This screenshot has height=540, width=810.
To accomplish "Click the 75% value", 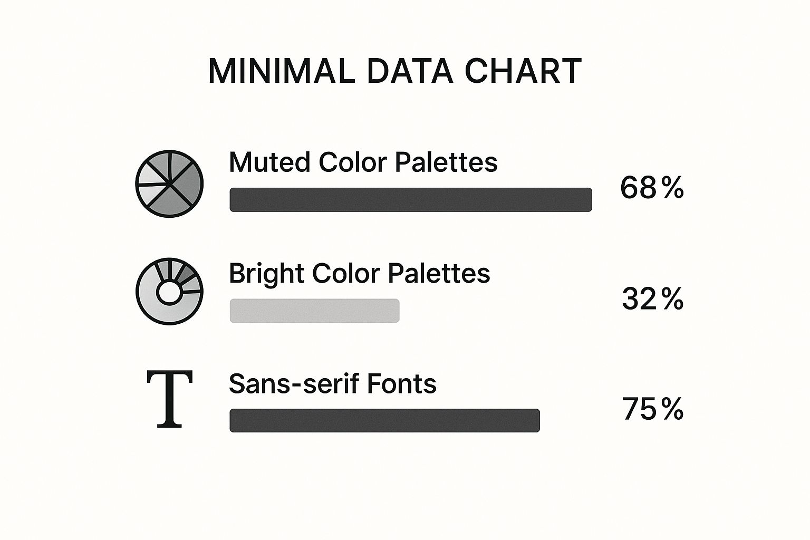I will 653,409.
